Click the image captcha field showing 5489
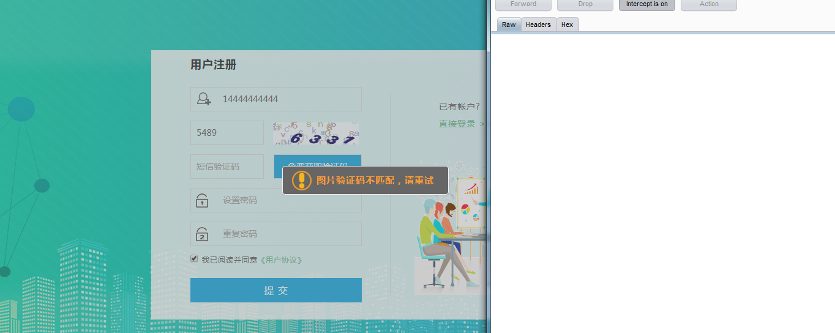 [227, 133]
